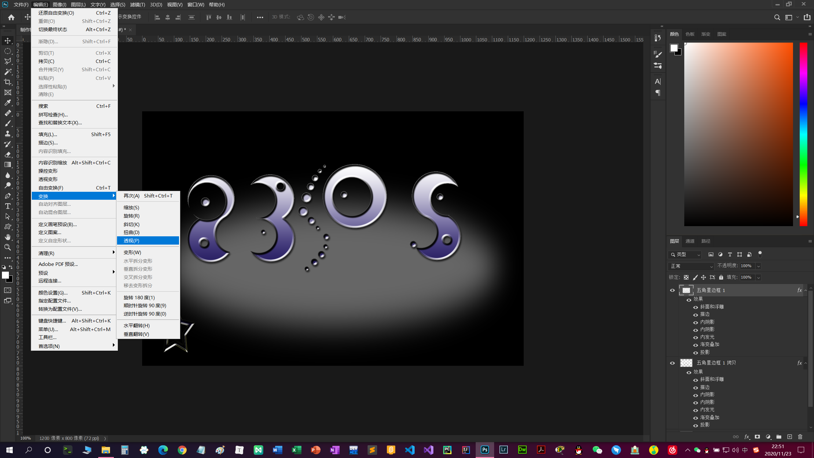Expand the 预设 submenu
This screenshot has width=814, height=458.
pos(74,273)
